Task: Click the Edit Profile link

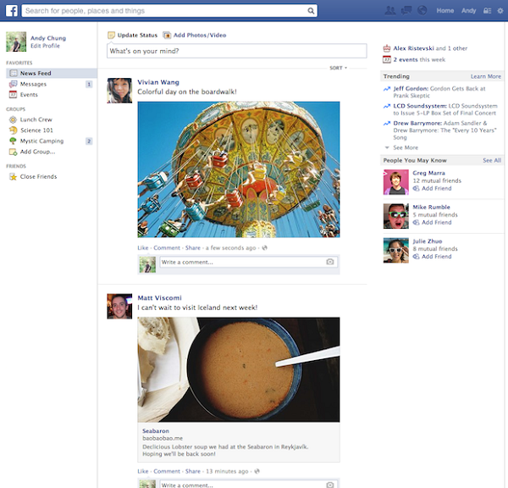Action: [x=45, y=45]
